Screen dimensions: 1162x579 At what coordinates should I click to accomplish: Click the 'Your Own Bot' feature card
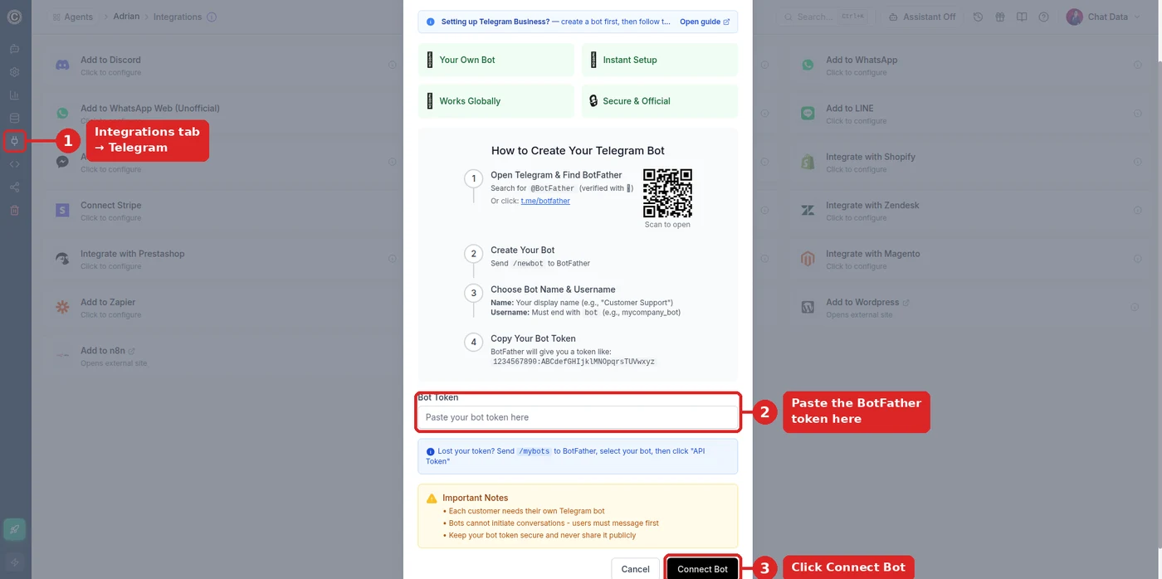pos(496,60)
